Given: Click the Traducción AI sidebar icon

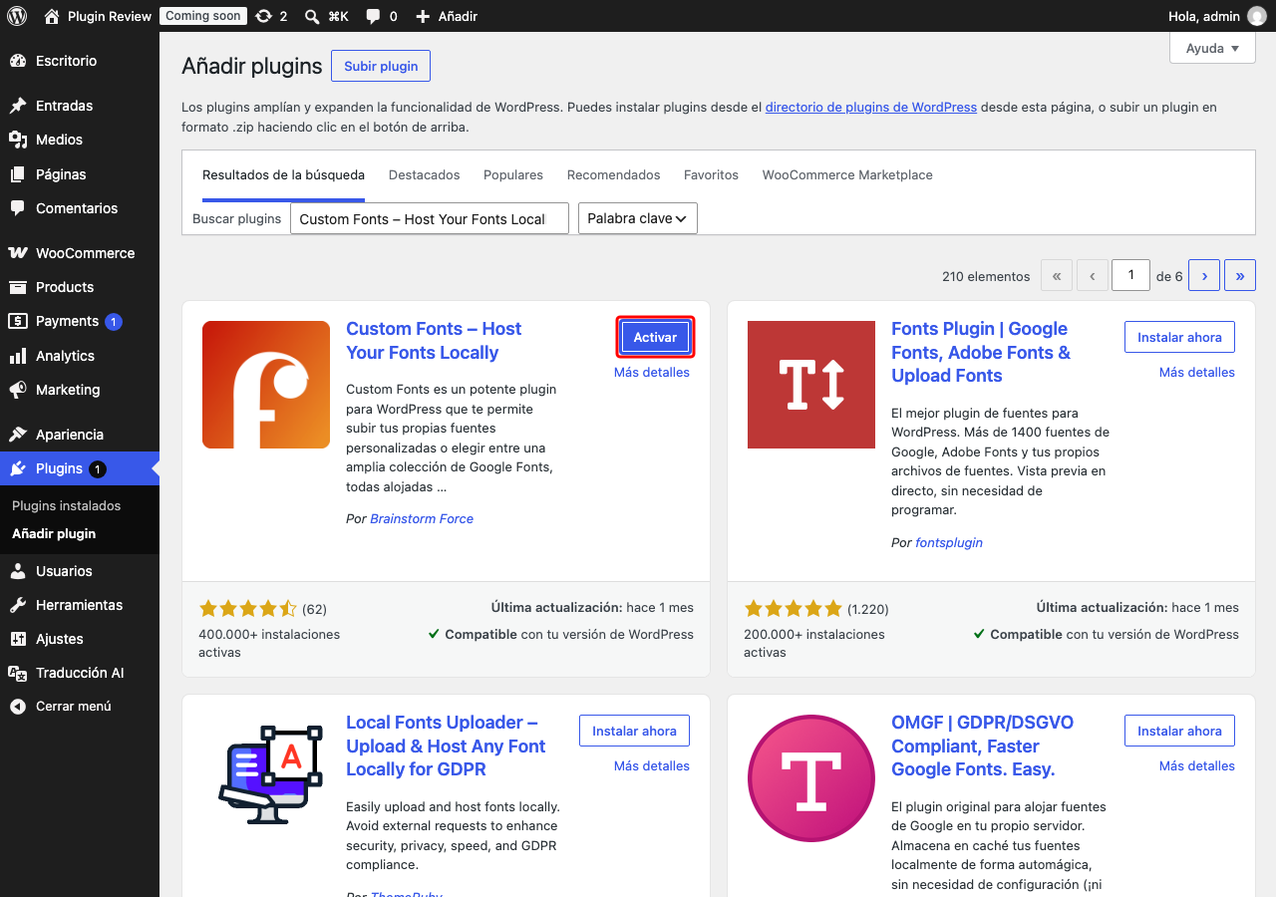Looking at the screenshot, I should click(x=18, y=673).
